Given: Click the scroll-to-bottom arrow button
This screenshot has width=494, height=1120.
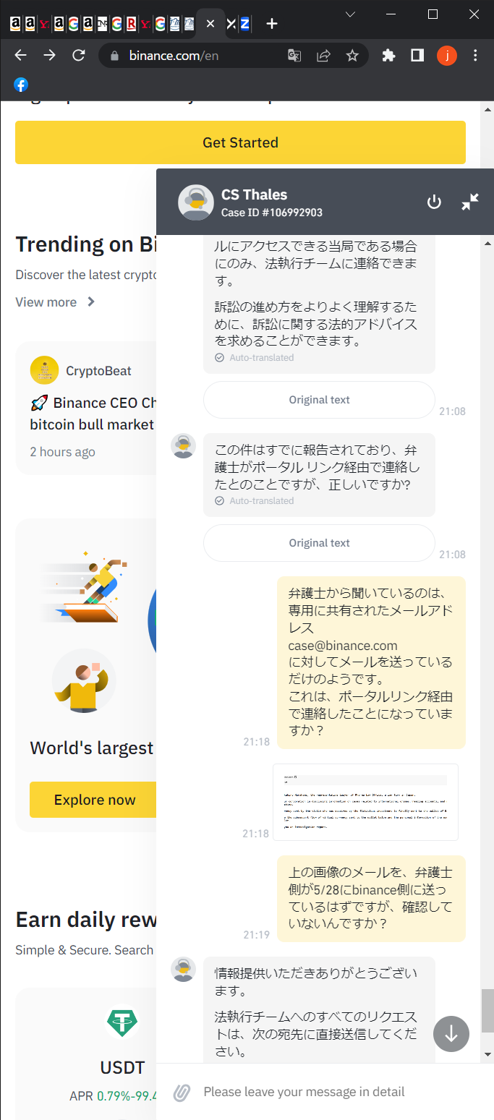Looking at the screenshot, I should pos(451,1034).
